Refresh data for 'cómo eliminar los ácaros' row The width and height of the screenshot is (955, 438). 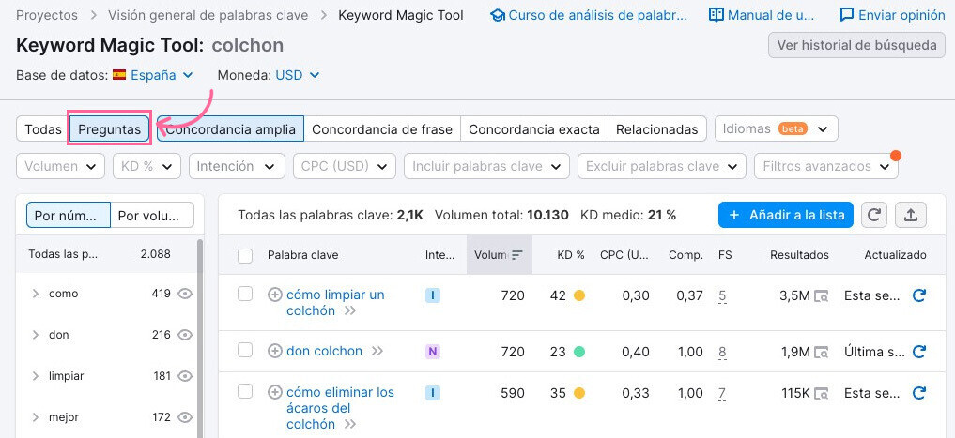919,393
